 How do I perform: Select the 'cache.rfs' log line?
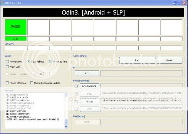[17, 97]
